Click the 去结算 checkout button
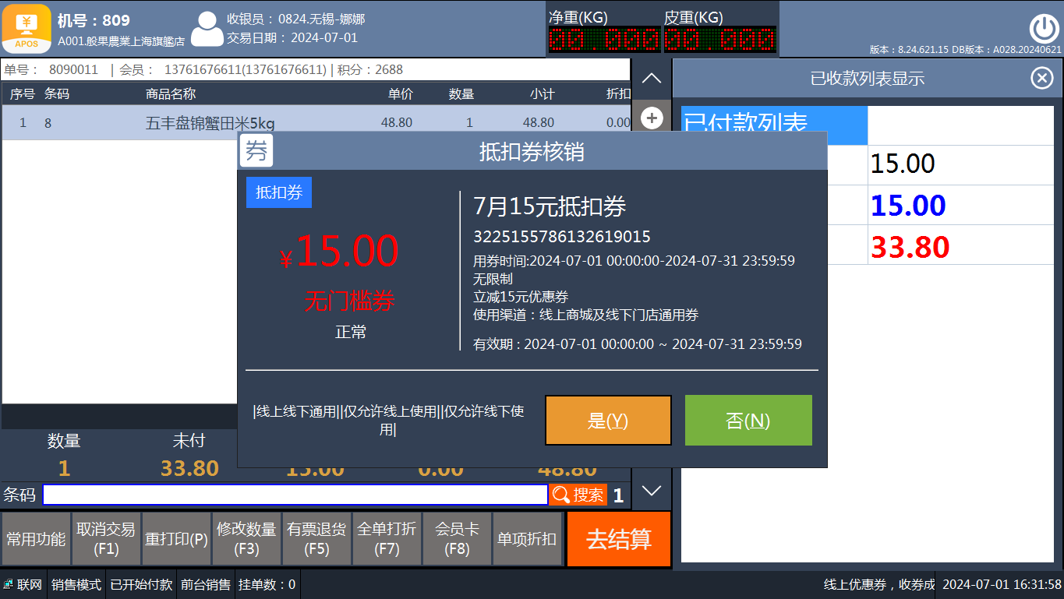 [x=619, y=539]
